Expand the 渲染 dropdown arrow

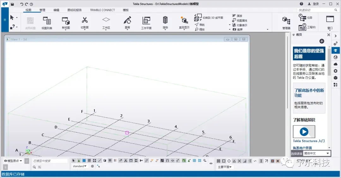click(165, 30)
